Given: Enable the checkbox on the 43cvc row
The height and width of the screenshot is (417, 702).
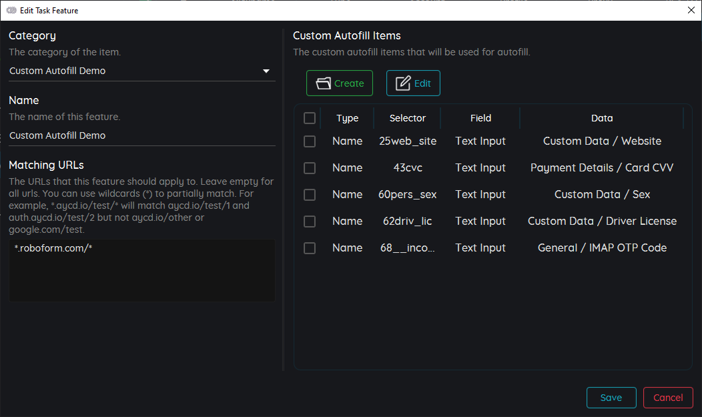Looking at the screenshot, I should (309, 167).
